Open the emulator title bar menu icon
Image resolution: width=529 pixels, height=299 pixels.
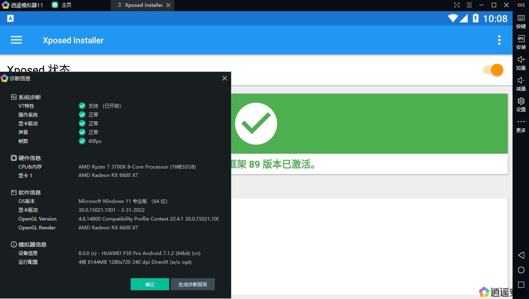(x=469, y=5)
